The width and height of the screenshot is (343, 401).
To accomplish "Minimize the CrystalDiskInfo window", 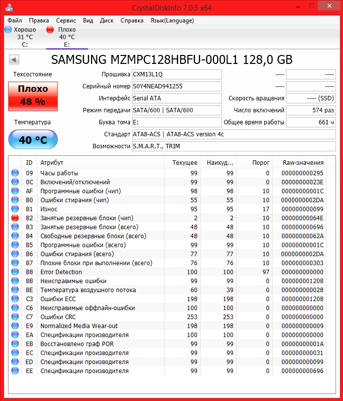I will [298, 6].
